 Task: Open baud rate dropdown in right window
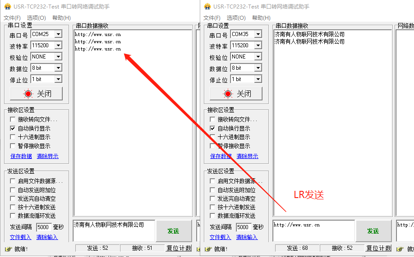point(258,45)
